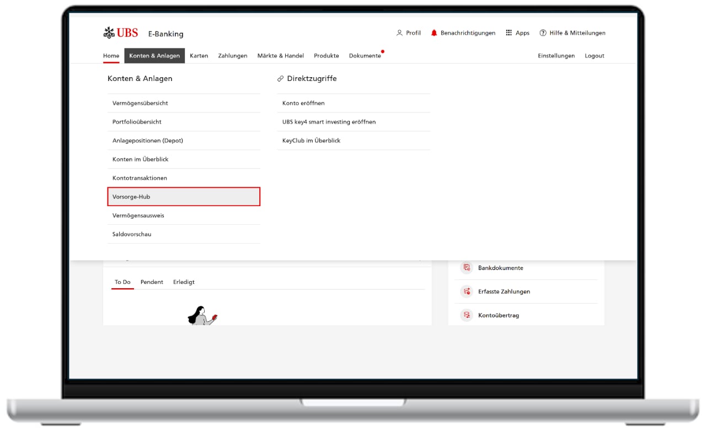Click the Benachrichtigungen bell icon
This screenshot has height=432, width=706.
pyautogui.click(x=434, y=33)
